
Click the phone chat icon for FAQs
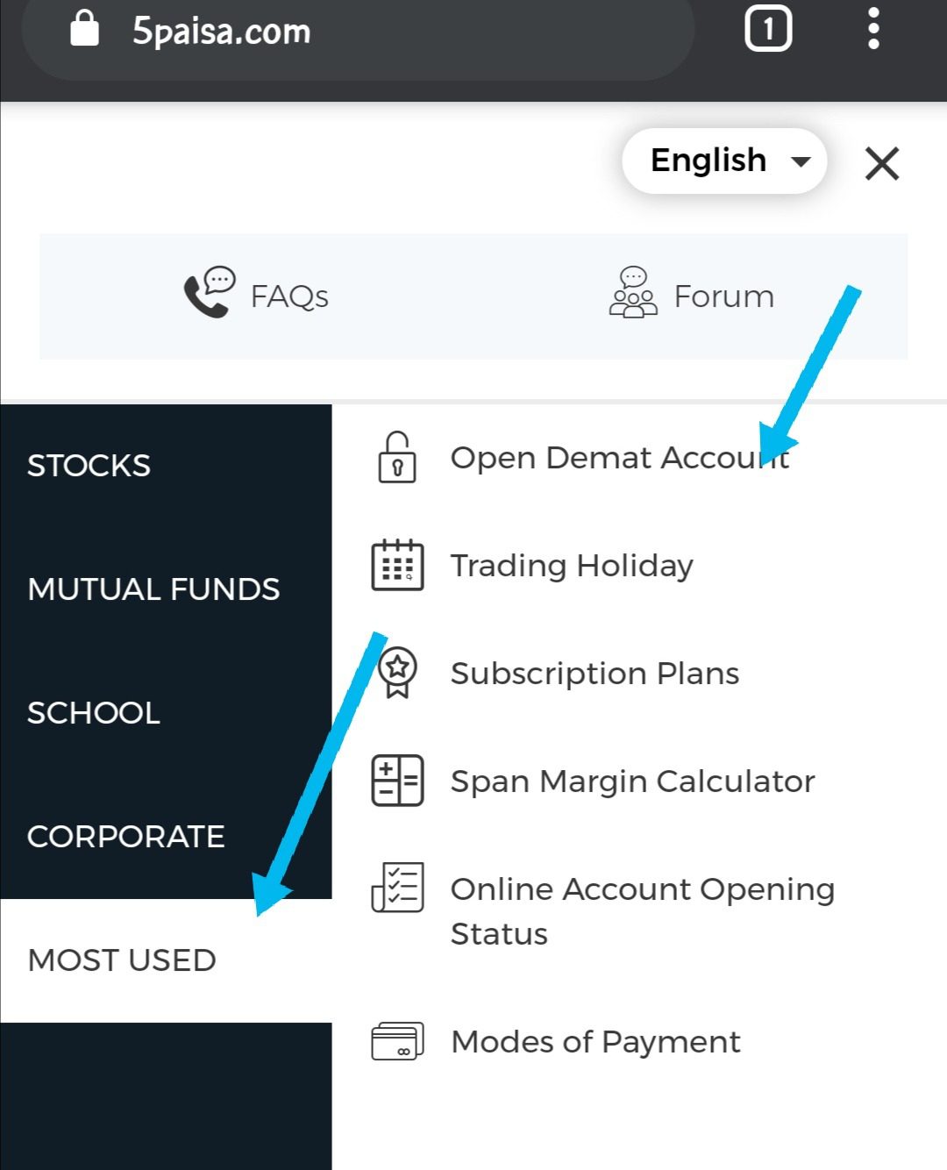pos(210,292)
